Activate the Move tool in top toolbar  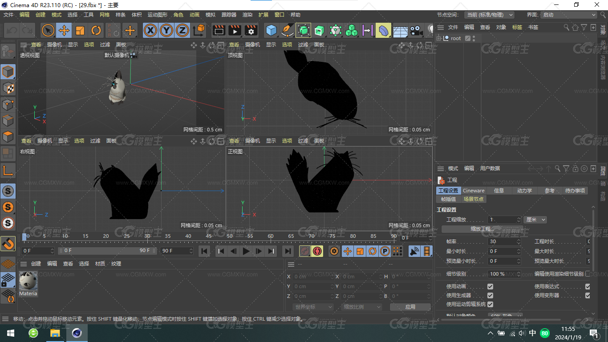coord(64,30)
